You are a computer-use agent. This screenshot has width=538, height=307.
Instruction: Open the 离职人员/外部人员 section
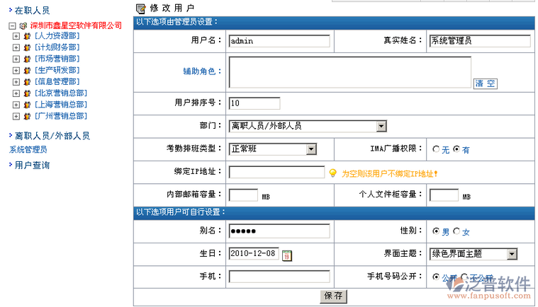[52, 137]
